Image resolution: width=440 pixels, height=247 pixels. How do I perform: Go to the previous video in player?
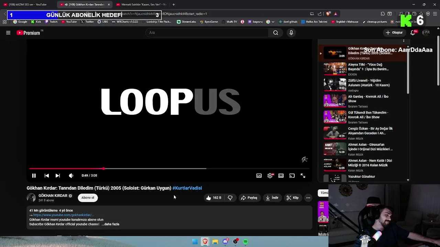coord(47,176)
